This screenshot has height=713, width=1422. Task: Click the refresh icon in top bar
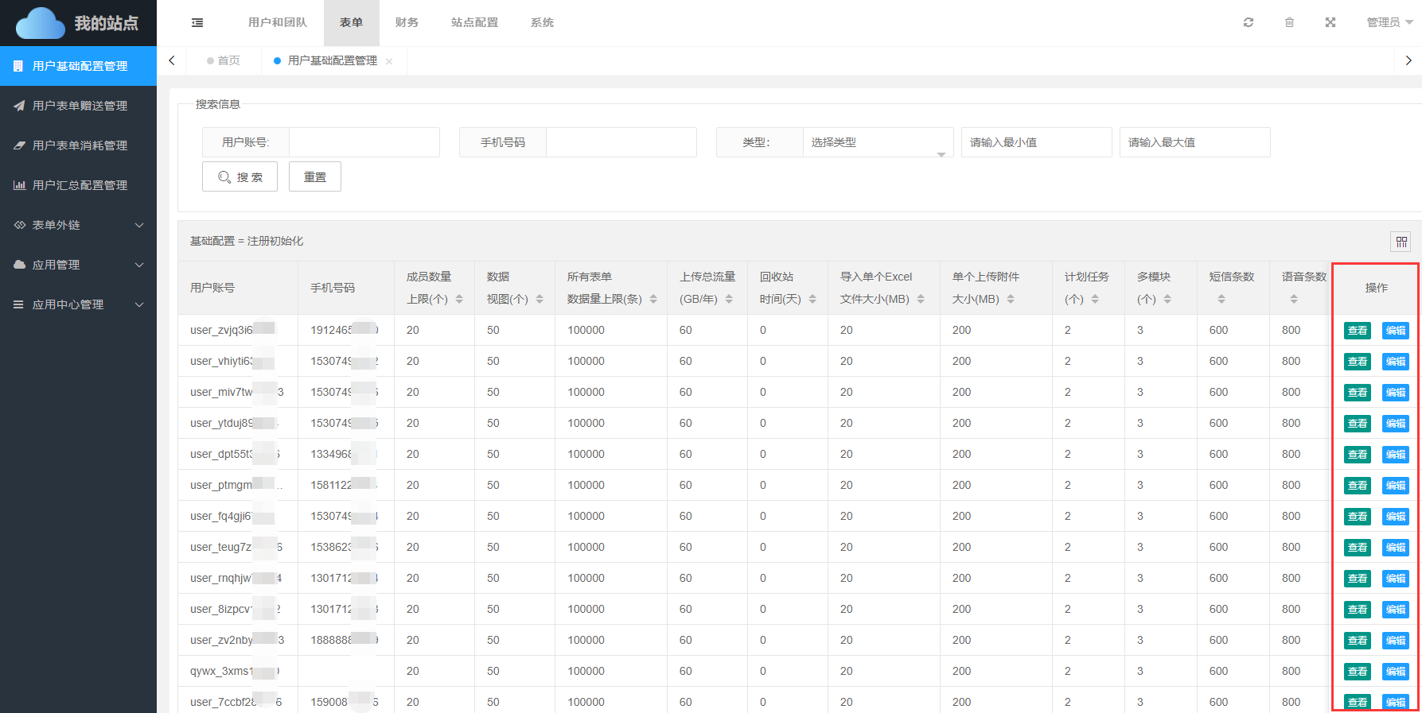pos(1248,23)
